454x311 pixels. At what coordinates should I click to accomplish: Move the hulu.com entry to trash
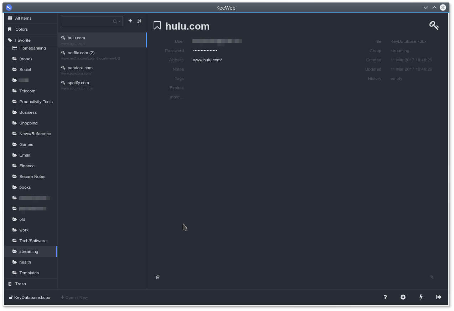(x=158, y=277)
